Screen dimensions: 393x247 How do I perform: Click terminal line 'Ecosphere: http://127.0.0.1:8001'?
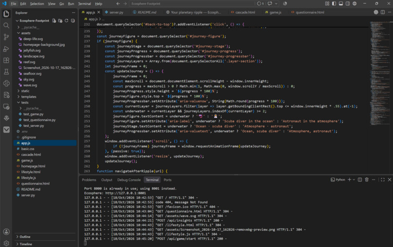(x=115, y=193)
